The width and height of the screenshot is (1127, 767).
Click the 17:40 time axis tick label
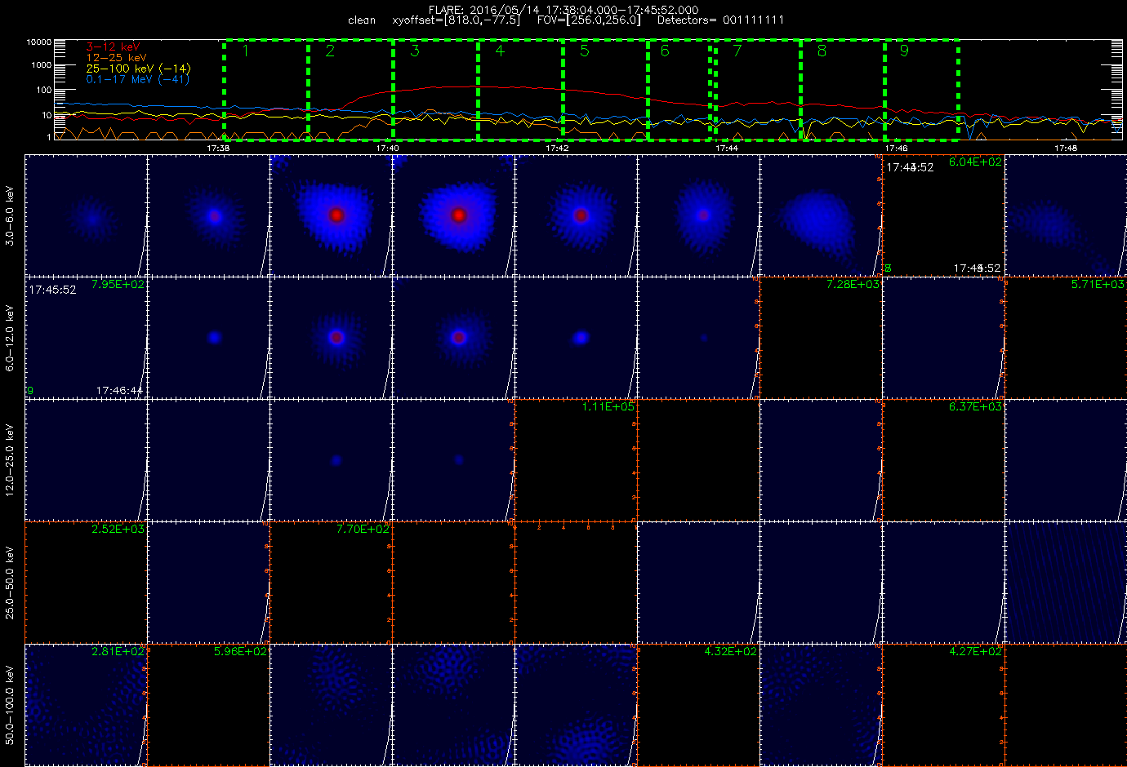[x=387, y=149]
